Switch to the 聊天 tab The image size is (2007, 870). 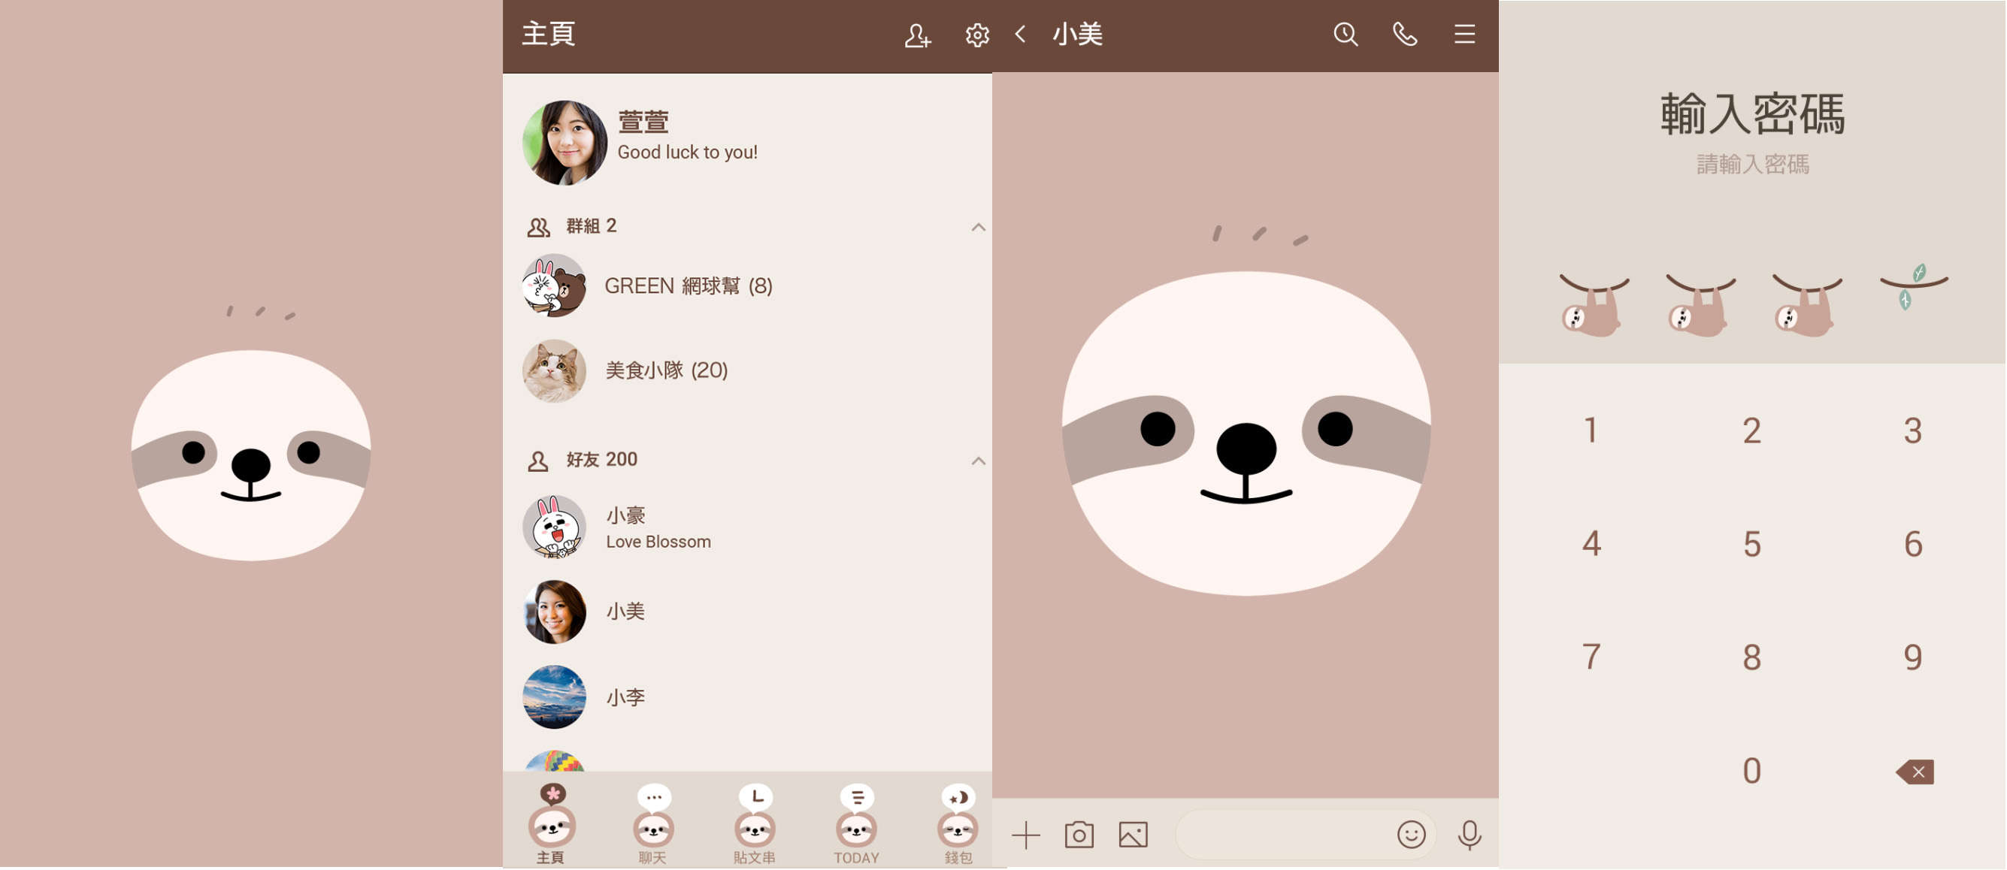tap(653, 827)
